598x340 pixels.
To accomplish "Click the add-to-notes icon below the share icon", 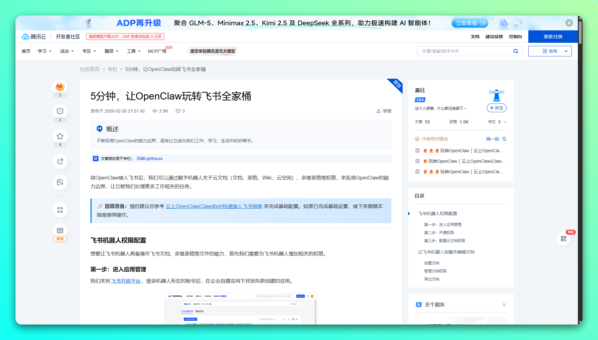I will point(60,182).
